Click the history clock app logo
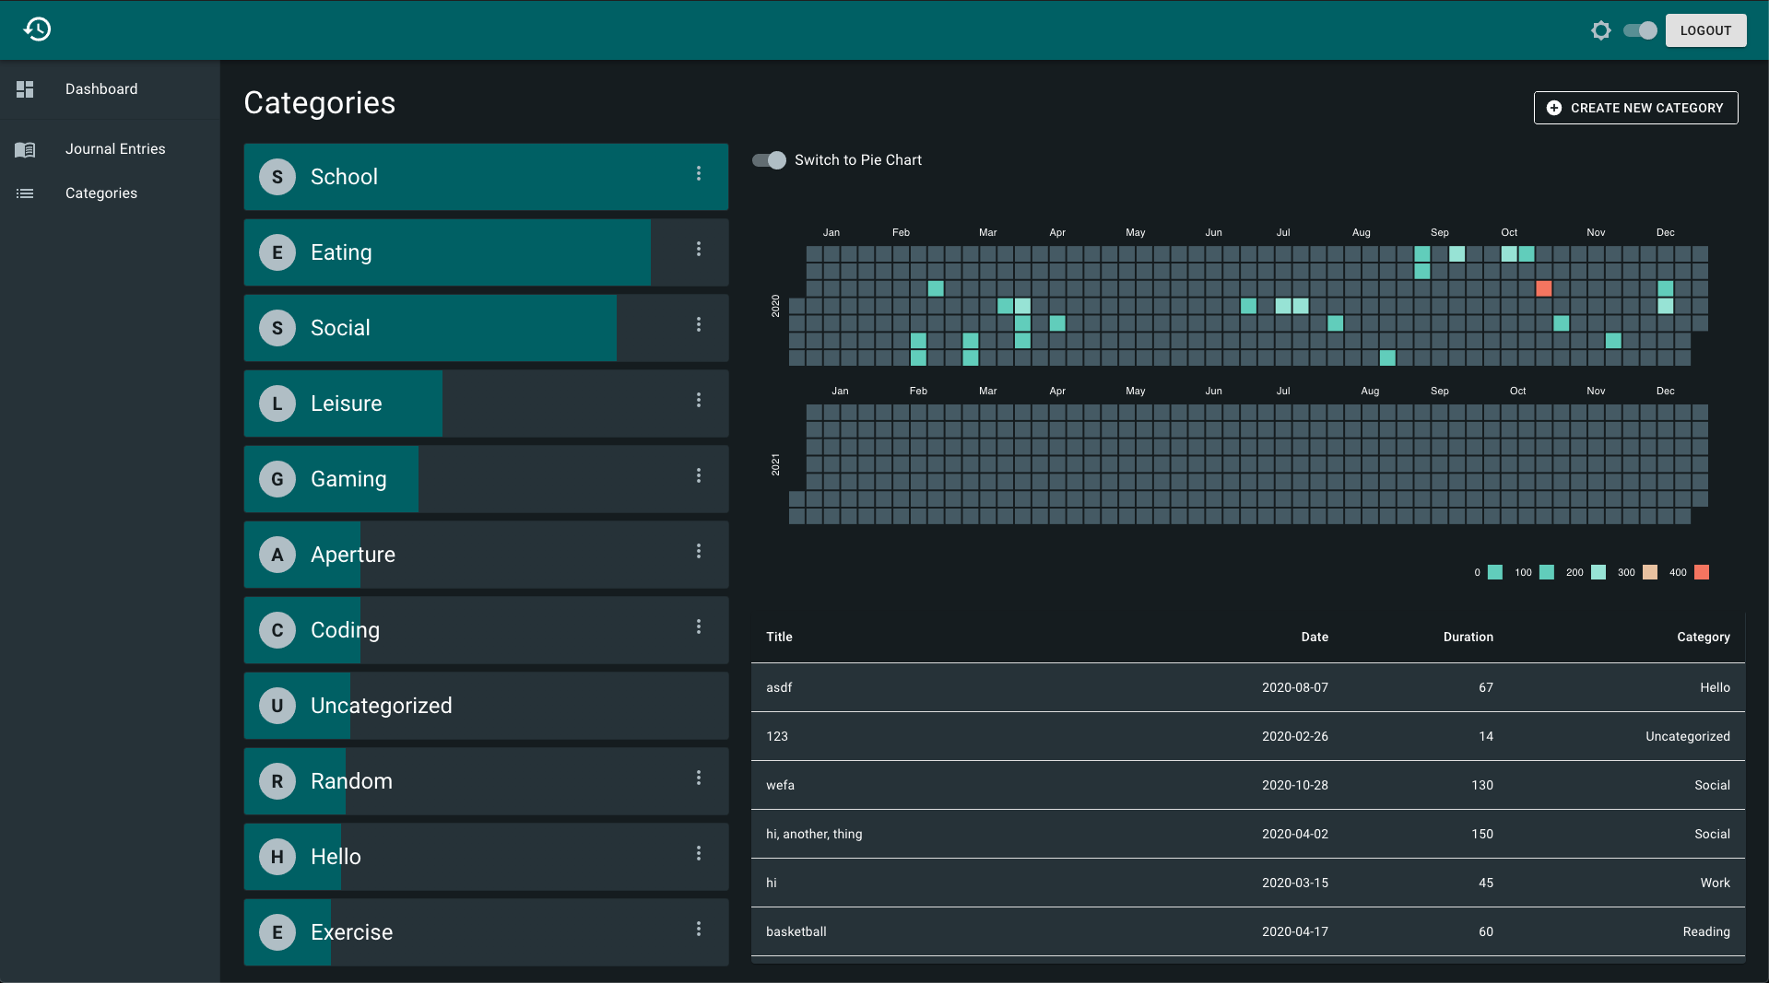The width and height of the screenshot is (1769, 983). point(37,29)
